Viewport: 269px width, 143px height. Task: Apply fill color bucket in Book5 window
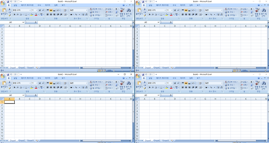(x=31, y=15)
